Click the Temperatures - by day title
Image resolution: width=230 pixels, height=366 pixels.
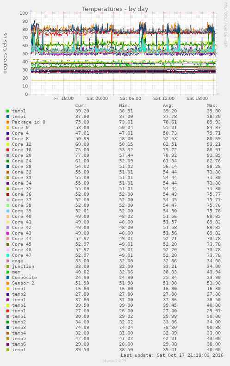point(115,9)
